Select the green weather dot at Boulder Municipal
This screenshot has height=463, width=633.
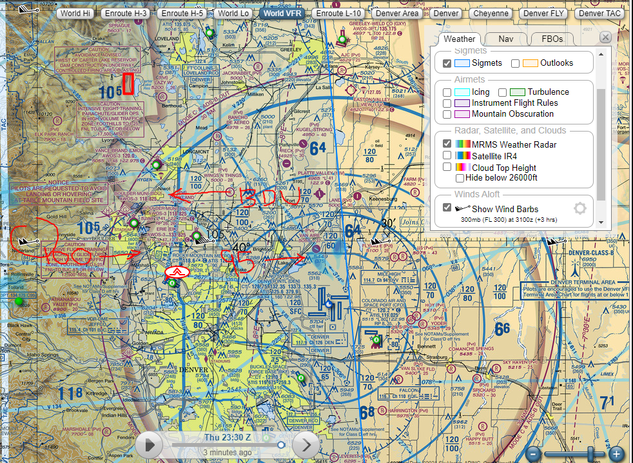point(134,223)
